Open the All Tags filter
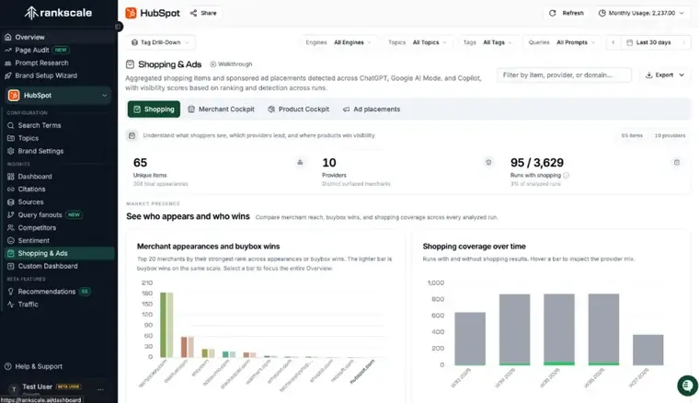 tap(497, 42)
